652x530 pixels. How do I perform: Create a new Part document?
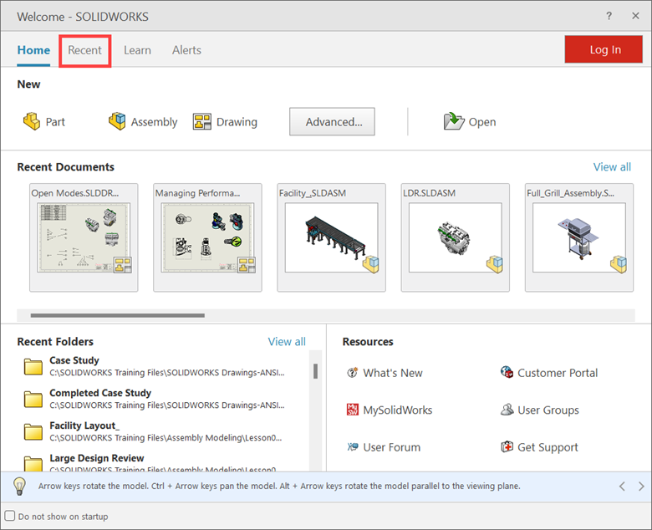point(43,122)
